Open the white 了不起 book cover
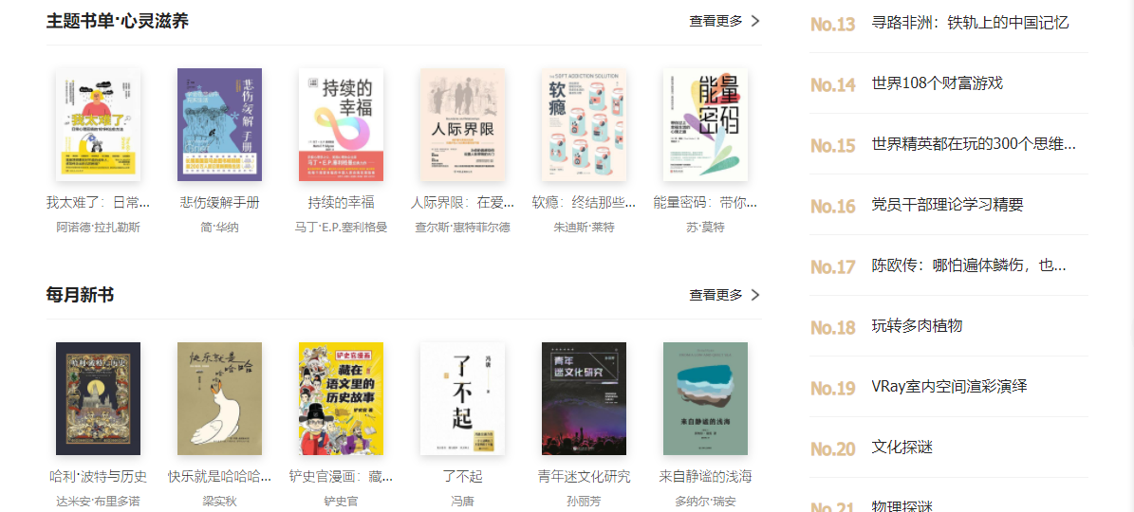Screen dimensions: 1134x512 coord(463,398)
